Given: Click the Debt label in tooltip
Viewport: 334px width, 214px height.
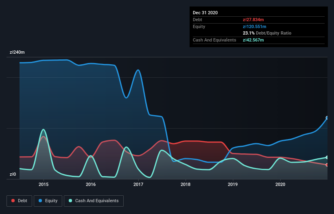Looking at the screenshot, I should 197,20.
